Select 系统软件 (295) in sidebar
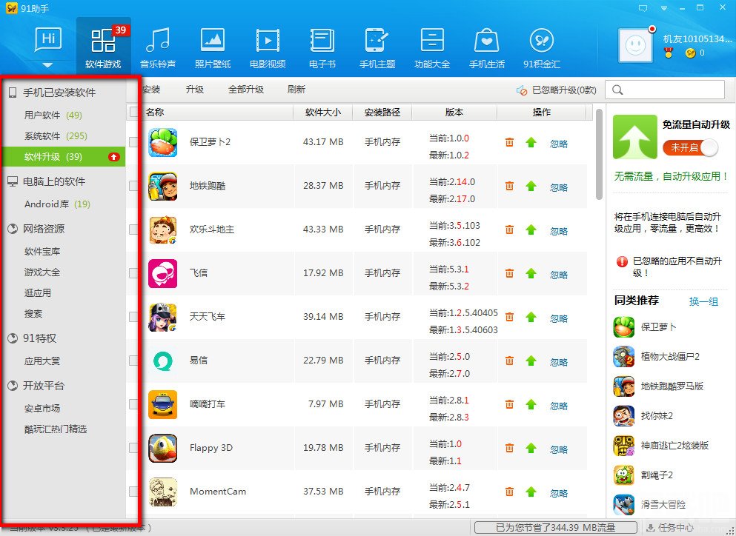Image resolution: width=736 pixels, height=536 pixels. [x=56, y=136]
